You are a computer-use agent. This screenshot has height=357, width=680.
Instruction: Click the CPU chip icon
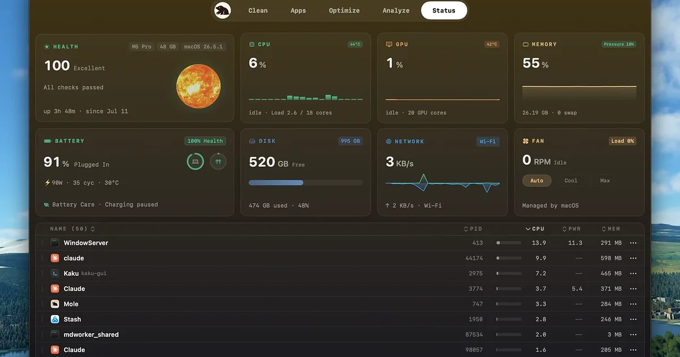click(252, 44)
